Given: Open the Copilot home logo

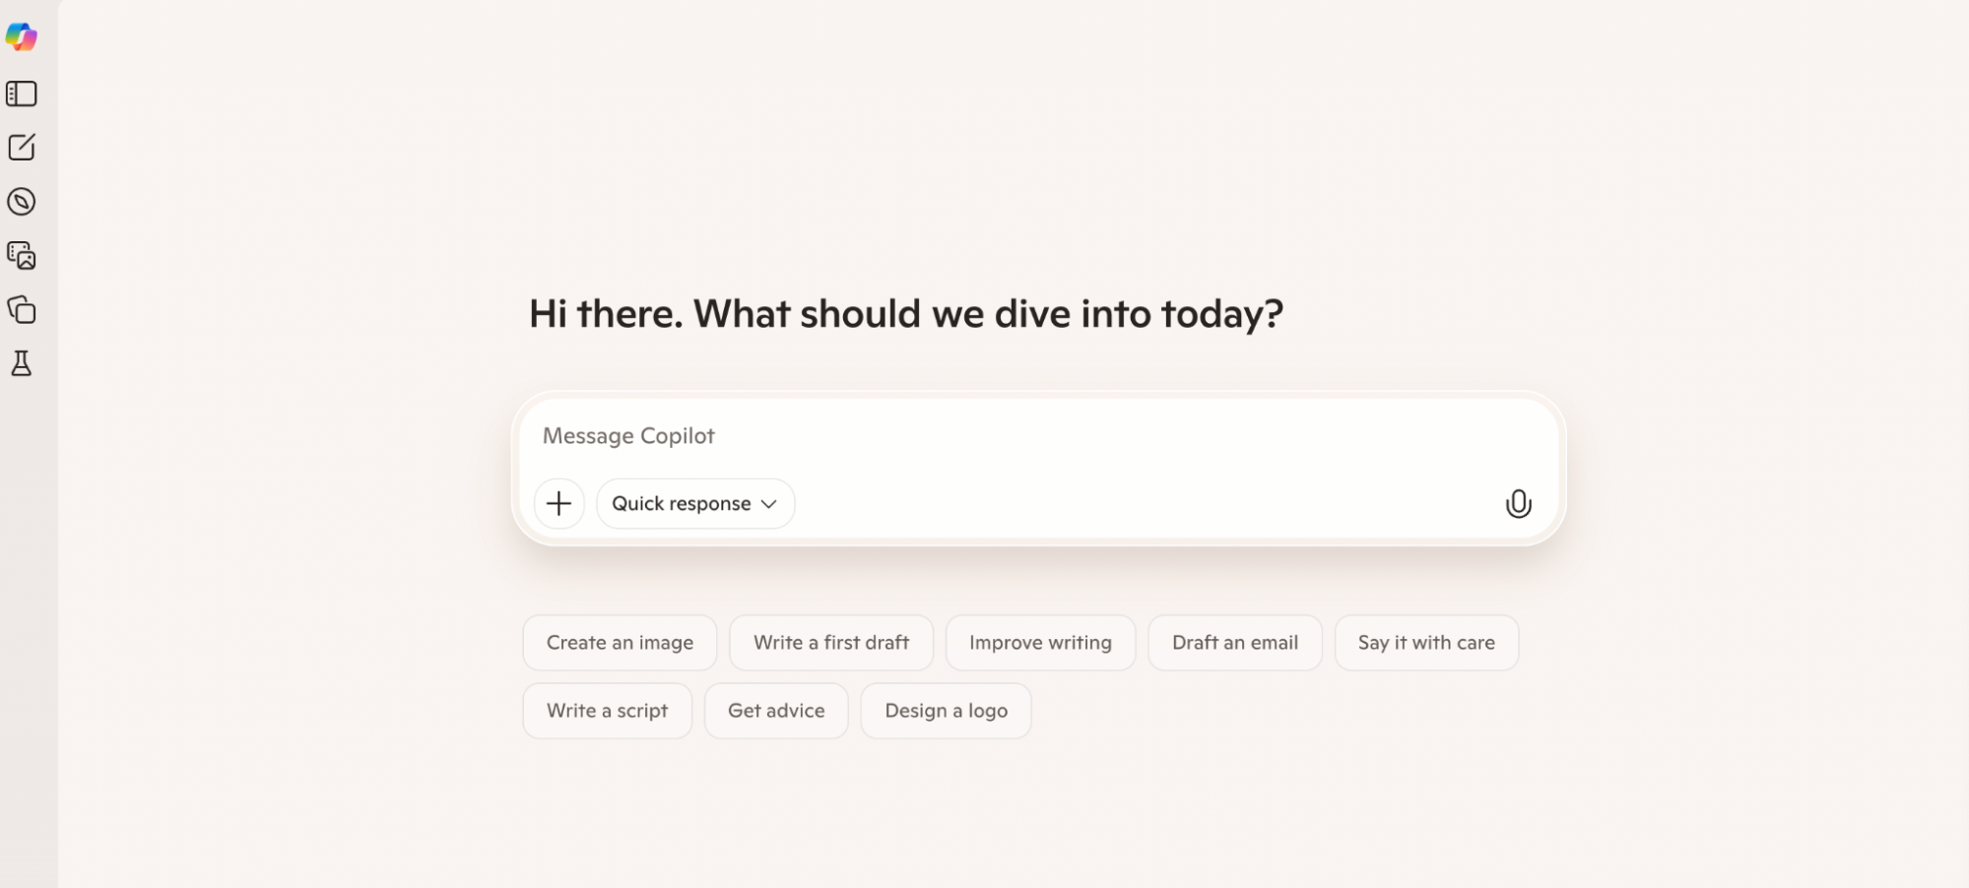Looking at the screenshot, I should 22,37.
